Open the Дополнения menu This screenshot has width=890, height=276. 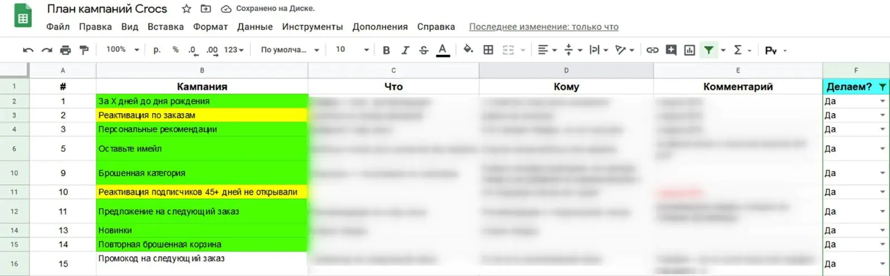point(380,27)
